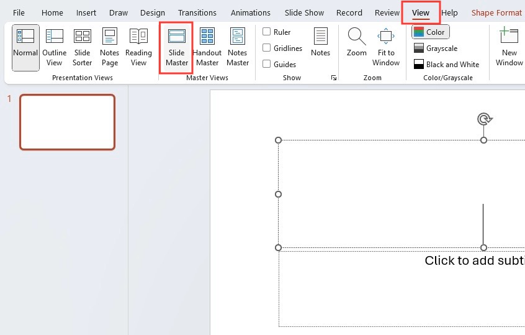Switch to the Slide Show tab

coord(304,13)
